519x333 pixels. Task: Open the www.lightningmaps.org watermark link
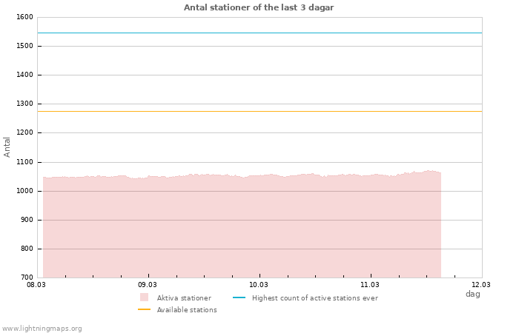pyautogui.click(x=42, y=329)
